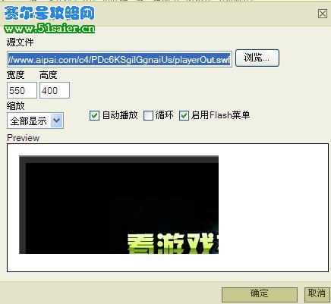
Task: Uncheck the 自动播放 autoplay checkbox
Action: coord(94,116)
